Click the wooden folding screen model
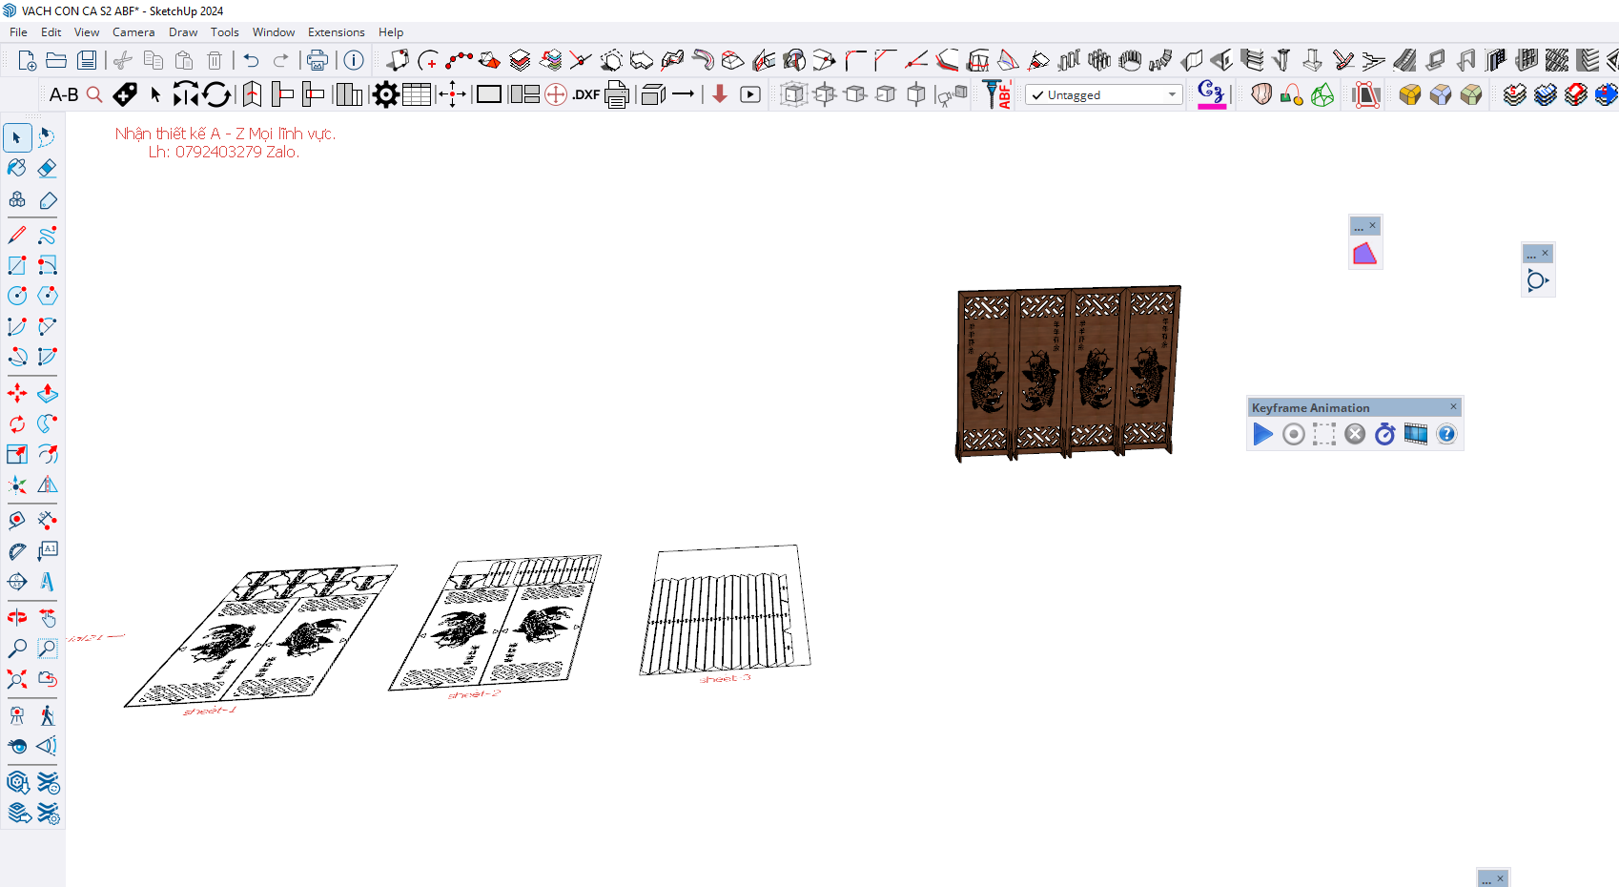This screenshot has width=1619, height=887. coord(1067,372)
